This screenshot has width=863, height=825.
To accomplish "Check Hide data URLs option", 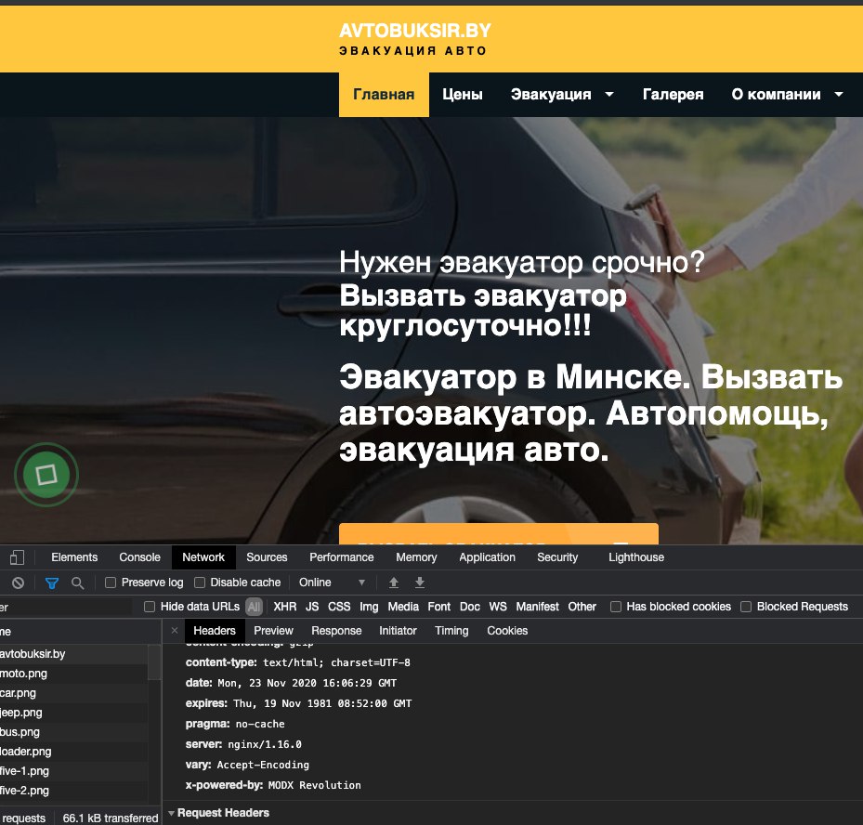I will coord(150,607).
